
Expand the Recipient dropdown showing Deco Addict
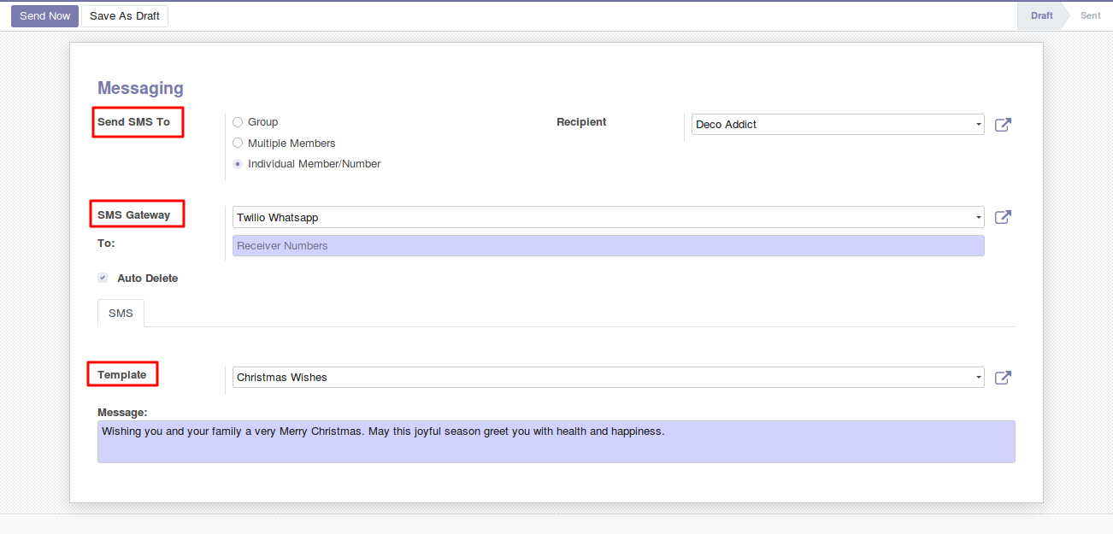coord(837,125)
